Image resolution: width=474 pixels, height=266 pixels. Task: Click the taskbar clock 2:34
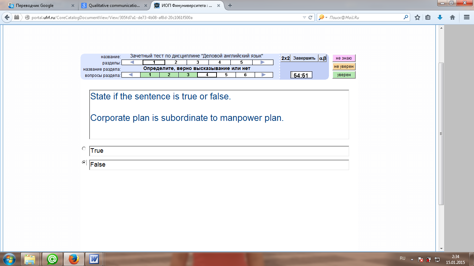click(x=456, y=259)
